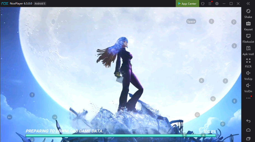255x142 pixels.
Task: Click the key overlay labeled 1
Action: 211,21
